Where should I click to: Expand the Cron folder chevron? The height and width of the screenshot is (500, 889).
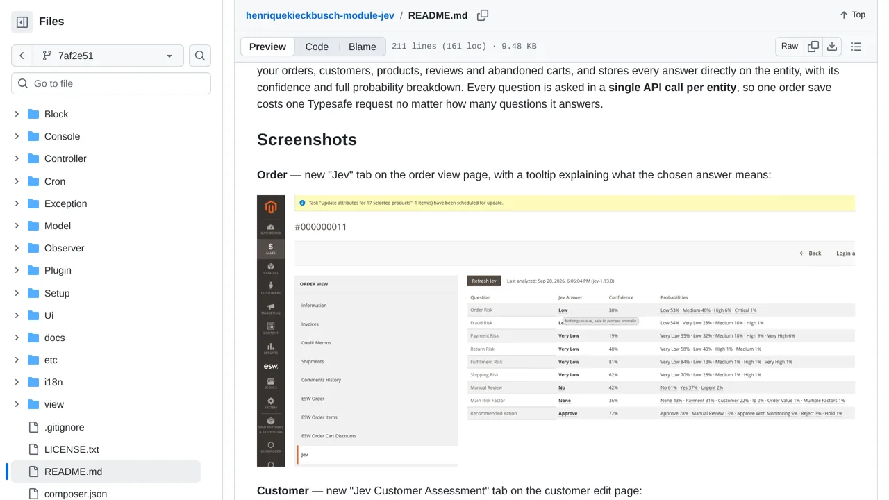click(x=17, y=181)
